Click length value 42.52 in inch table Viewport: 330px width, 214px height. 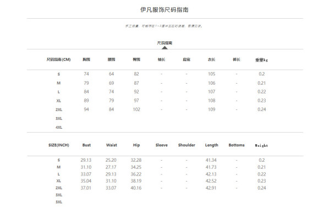click(211, 181)
